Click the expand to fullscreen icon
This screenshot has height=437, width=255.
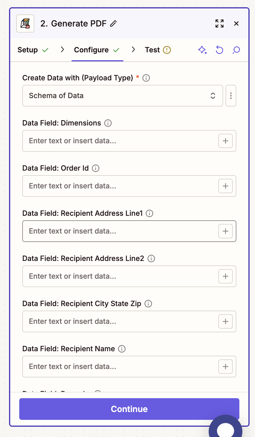(x=219, y=23)
